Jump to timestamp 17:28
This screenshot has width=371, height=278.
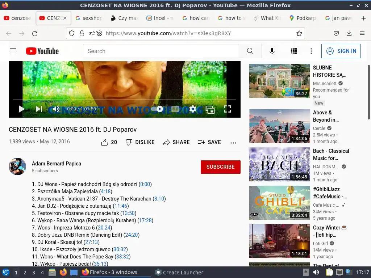(145, 220)
